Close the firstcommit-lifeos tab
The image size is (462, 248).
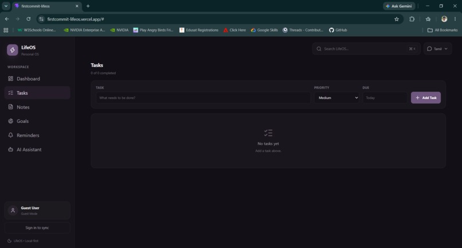pyautogui.click(x=77, y=6)
